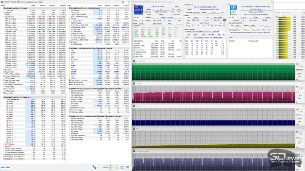
Task: Open the GPU #0 selector dropdown
Action: [x=233, y=18]
